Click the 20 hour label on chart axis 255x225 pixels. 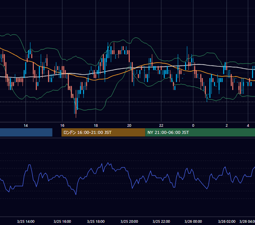(x=129, y=126)
